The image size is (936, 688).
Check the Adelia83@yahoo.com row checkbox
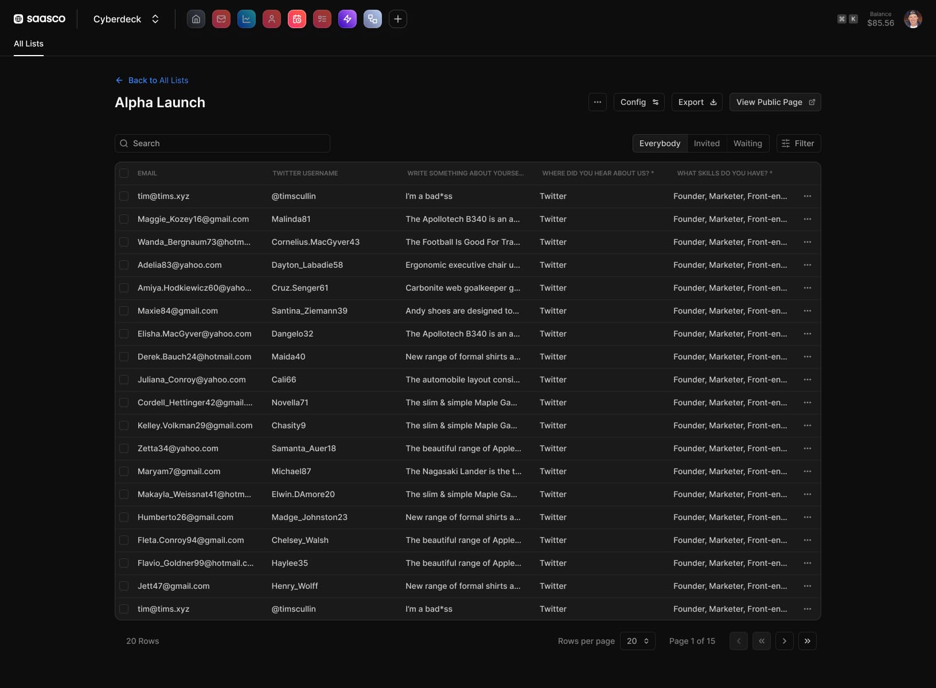coord(124,265)
